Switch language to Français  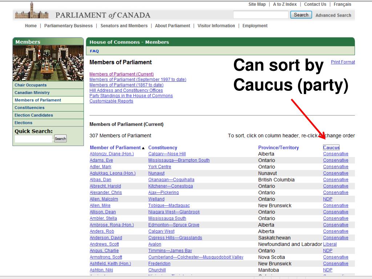tap(342, 4)
